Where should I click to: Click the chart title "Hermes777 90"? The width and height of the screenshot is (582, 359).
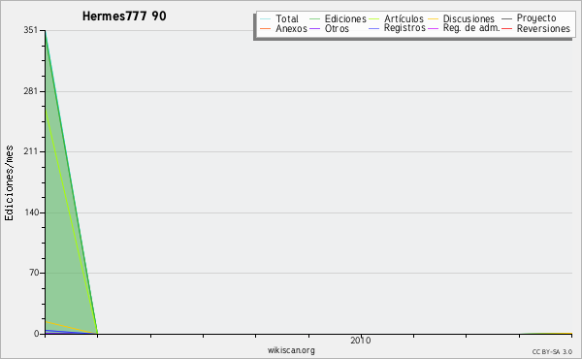124,16
